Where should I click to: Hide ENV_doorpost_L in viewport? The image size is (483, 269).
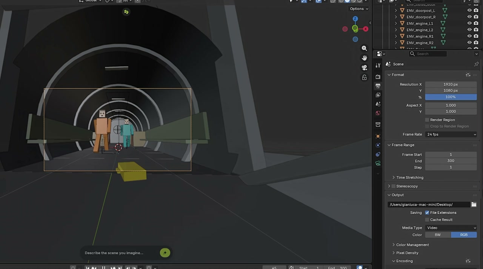coord(469,11)
